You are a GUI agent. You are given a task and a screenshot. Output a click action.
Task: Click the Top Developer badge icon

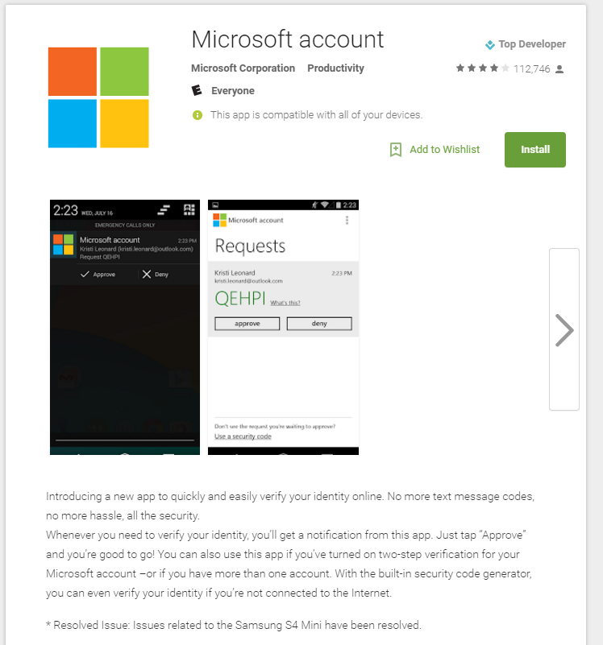click(489, 44)
